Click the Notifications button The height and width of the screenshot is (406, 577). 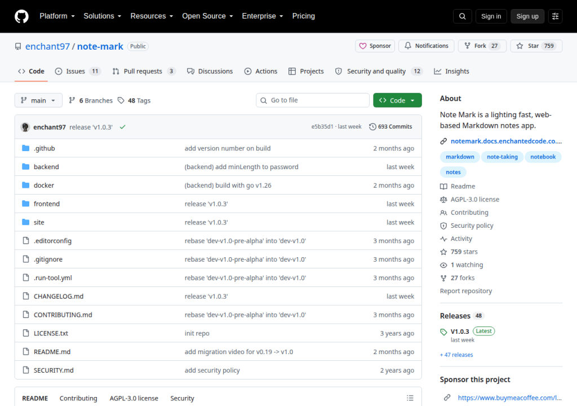pos(427,46)
